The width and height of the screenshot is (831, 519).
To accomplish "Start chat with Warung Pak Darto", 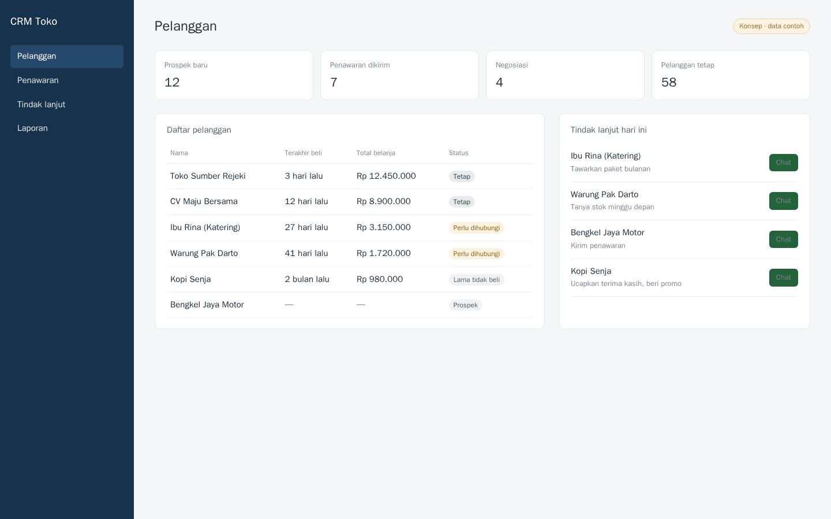I will tap(784, 201).
